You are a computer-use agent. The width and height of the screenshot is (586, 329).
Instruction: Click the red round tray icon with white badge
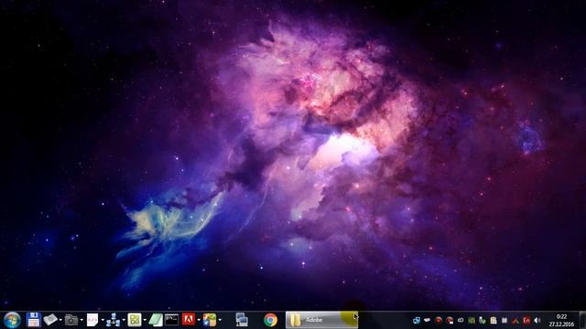click(450, 320)
